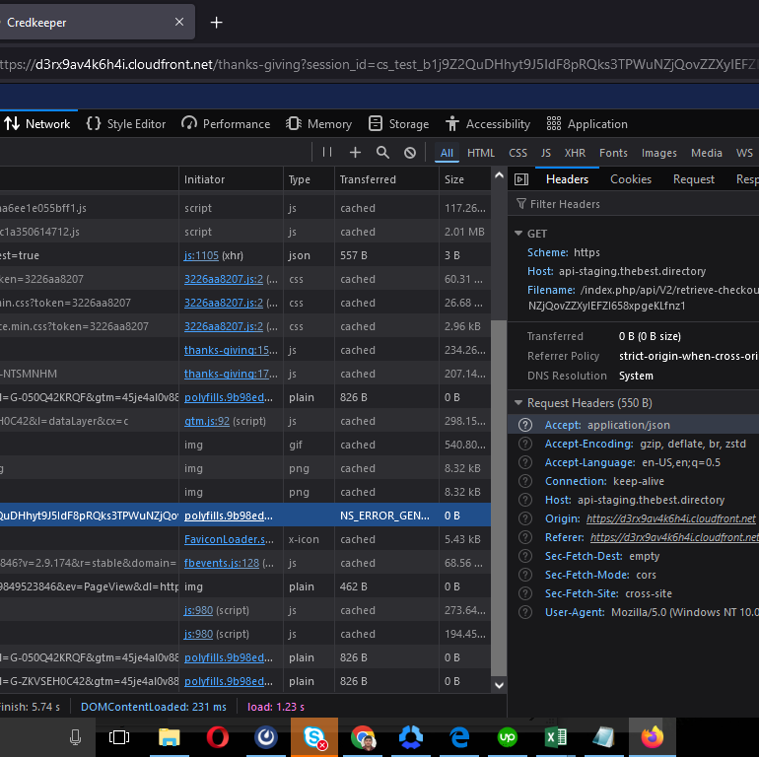Image resolution: width=759 pixels, height=757 pixels.
Task: Collapse the Request Headers section
Action: point(517,403)
